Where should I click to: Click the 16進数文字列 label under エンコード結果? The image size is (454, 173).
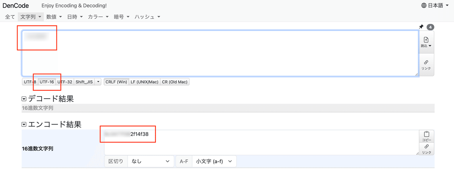pyautogui.click(x=38, y=149)
